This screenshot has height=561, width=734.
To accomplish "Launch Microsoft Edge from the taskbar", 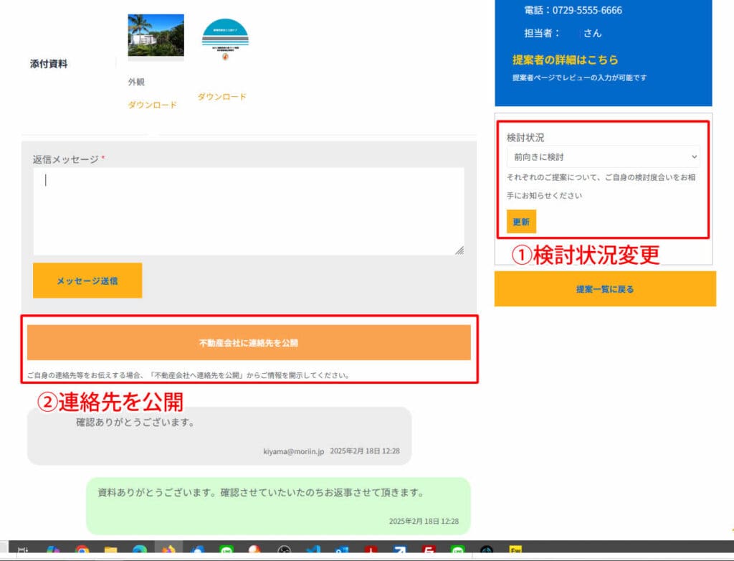I will click(x=139, y=551).
